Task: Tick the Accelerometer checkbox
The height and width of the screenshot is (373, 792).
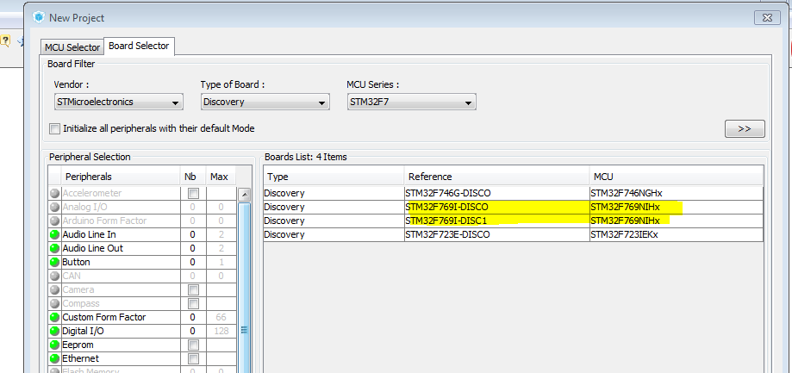Action: coord(193,193)
